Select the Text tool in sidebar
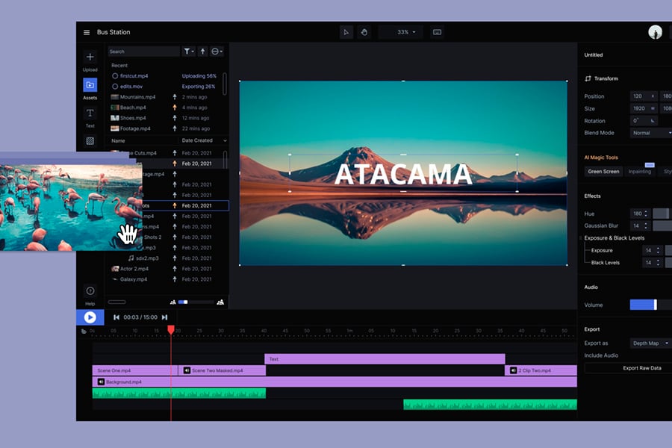Viewport: 672px width, 448px height. (90, 113)
